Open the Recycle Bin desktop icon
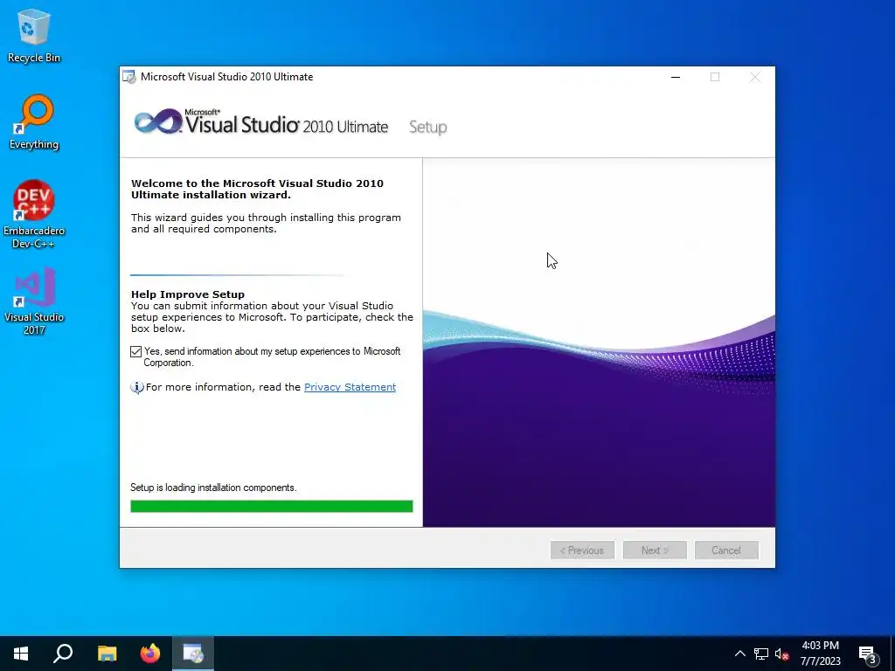895x671 pixels. 34,35
